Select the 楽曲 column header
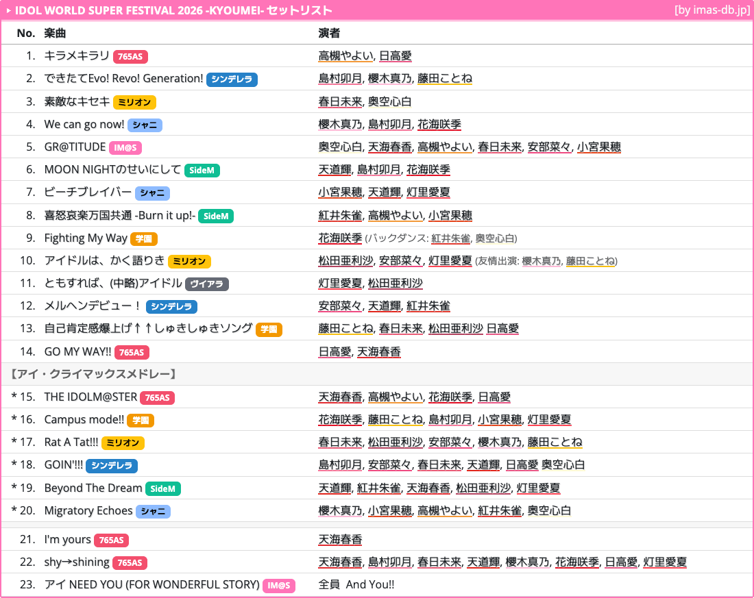The height and width of the screenshot is (598, 754). (x=55, y=33)
